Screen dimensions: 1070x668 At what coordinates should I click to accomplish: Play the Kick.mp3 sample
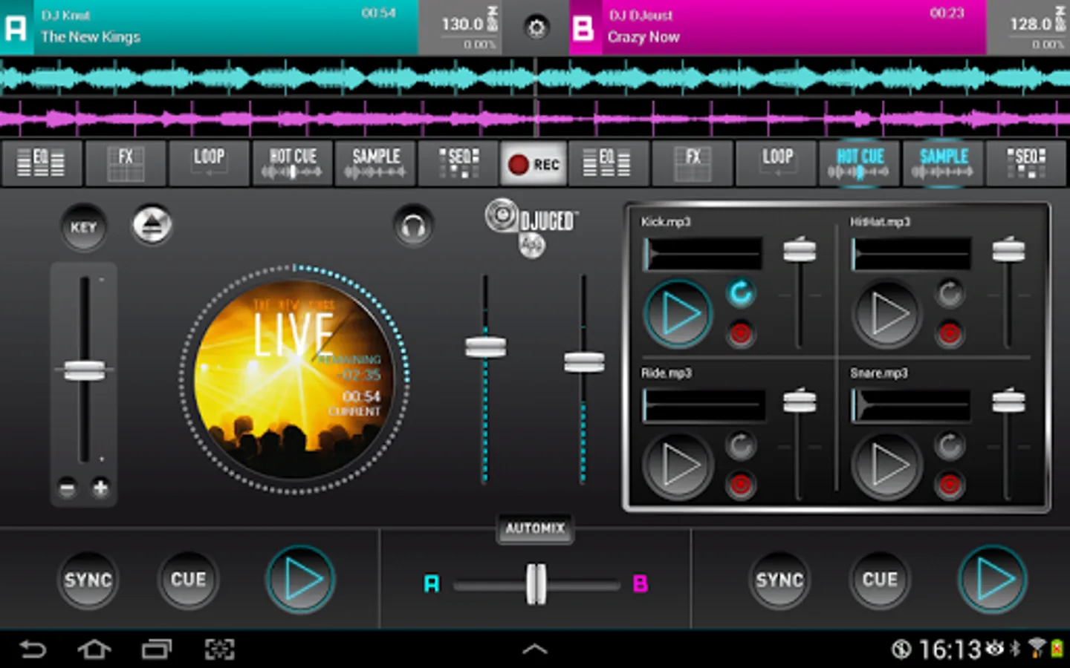pos(678,314)
